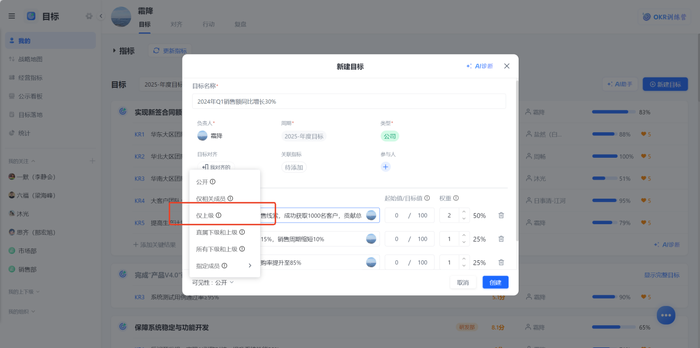Click the 取消 button
The image size is (700, 348).
pyautogui.click(x=463, y=282)
